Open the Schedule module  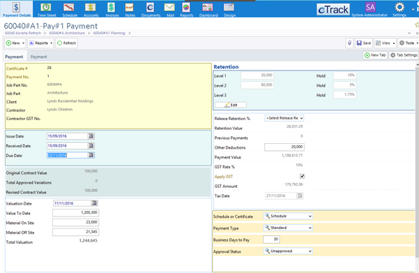(70, 10)
